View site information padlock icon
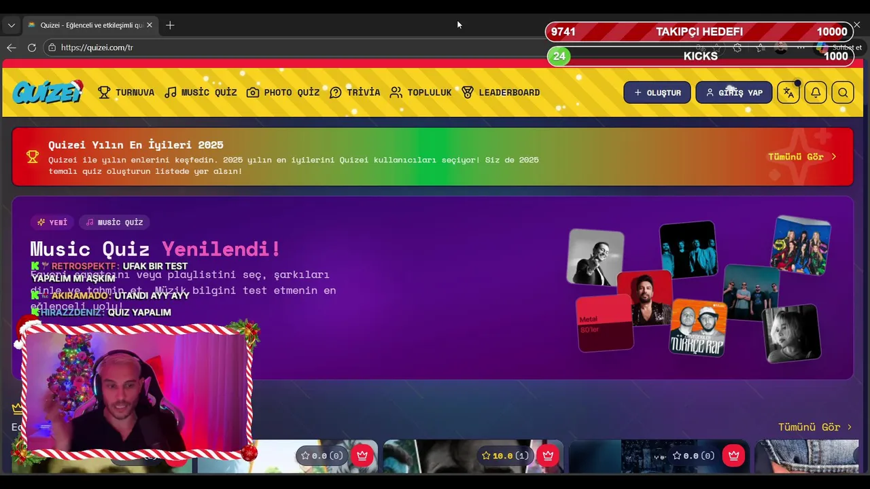The image size is (870, 489). pos(52,48)
